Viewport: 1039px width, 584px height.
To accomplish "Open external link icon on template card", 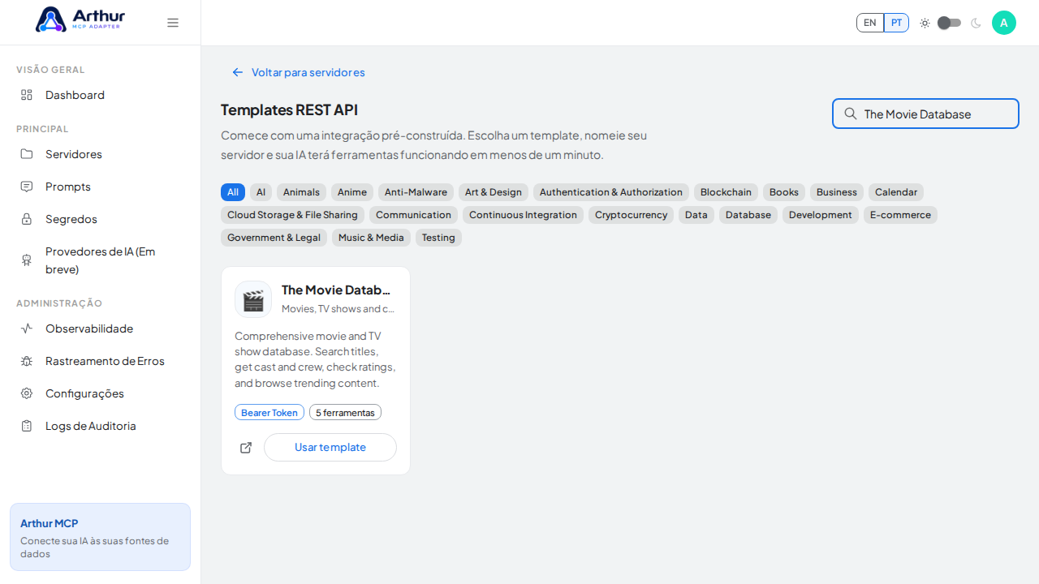I will [246, 448].
